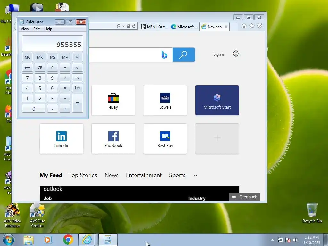Expand the address bar search dropdown arrow
Viewport: 328px width, 246px height.
tap(123, 26)
